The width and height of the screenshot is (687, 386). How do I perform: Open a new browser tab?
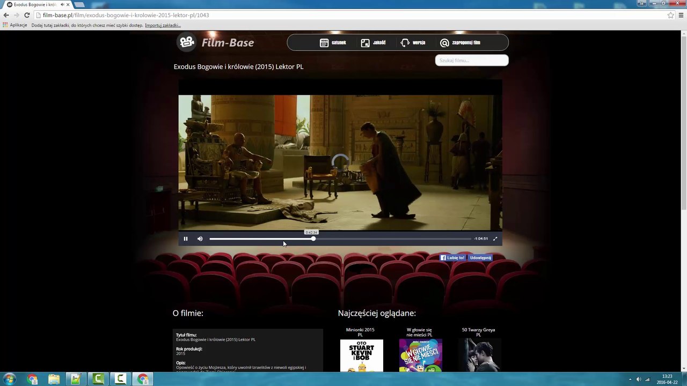coord(79,5)
